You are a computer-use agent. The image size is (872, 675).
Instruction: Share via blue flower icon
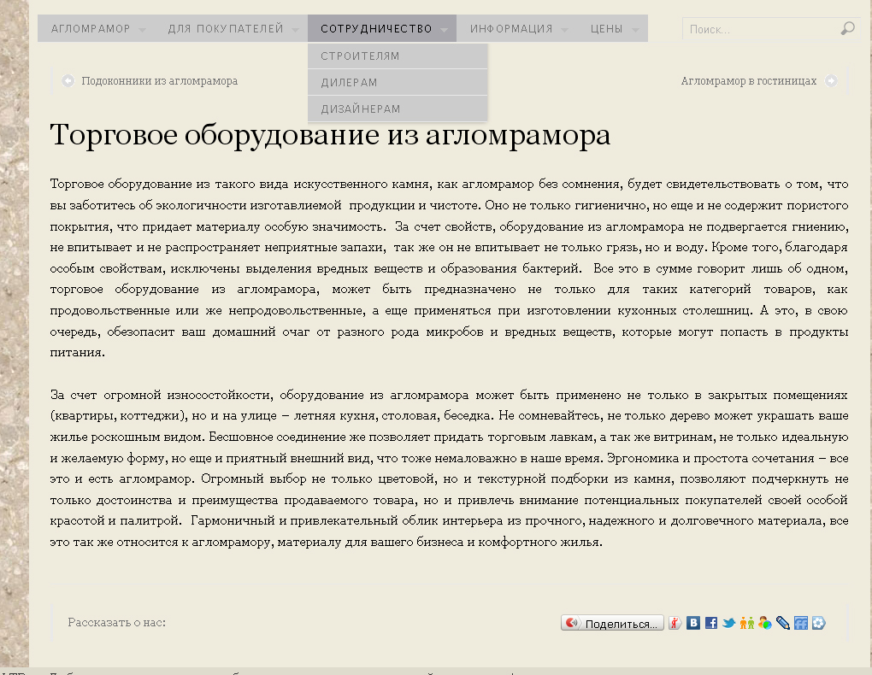819,623
